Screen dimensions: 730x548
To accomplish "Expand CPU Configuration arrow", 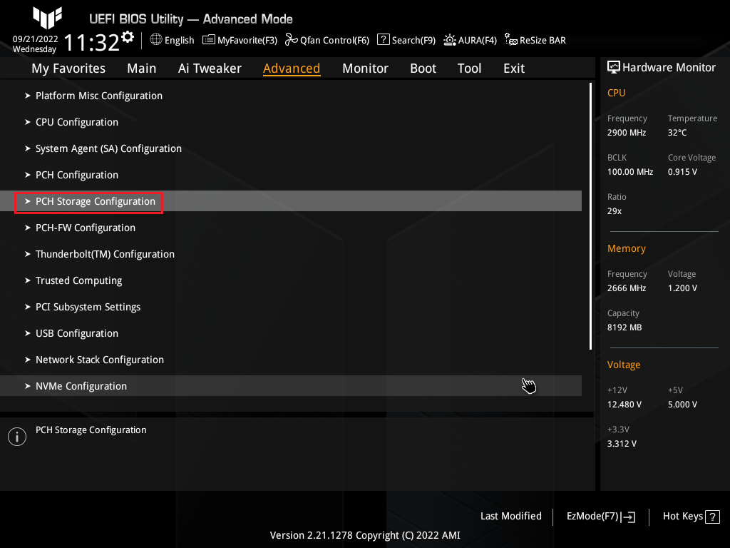I will click(x=28, y=122).
